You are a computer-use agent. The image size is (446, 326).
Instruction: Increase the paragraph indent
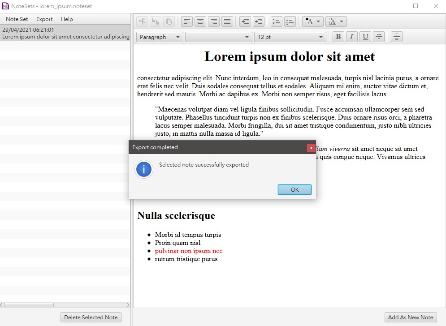click(259, 21)
